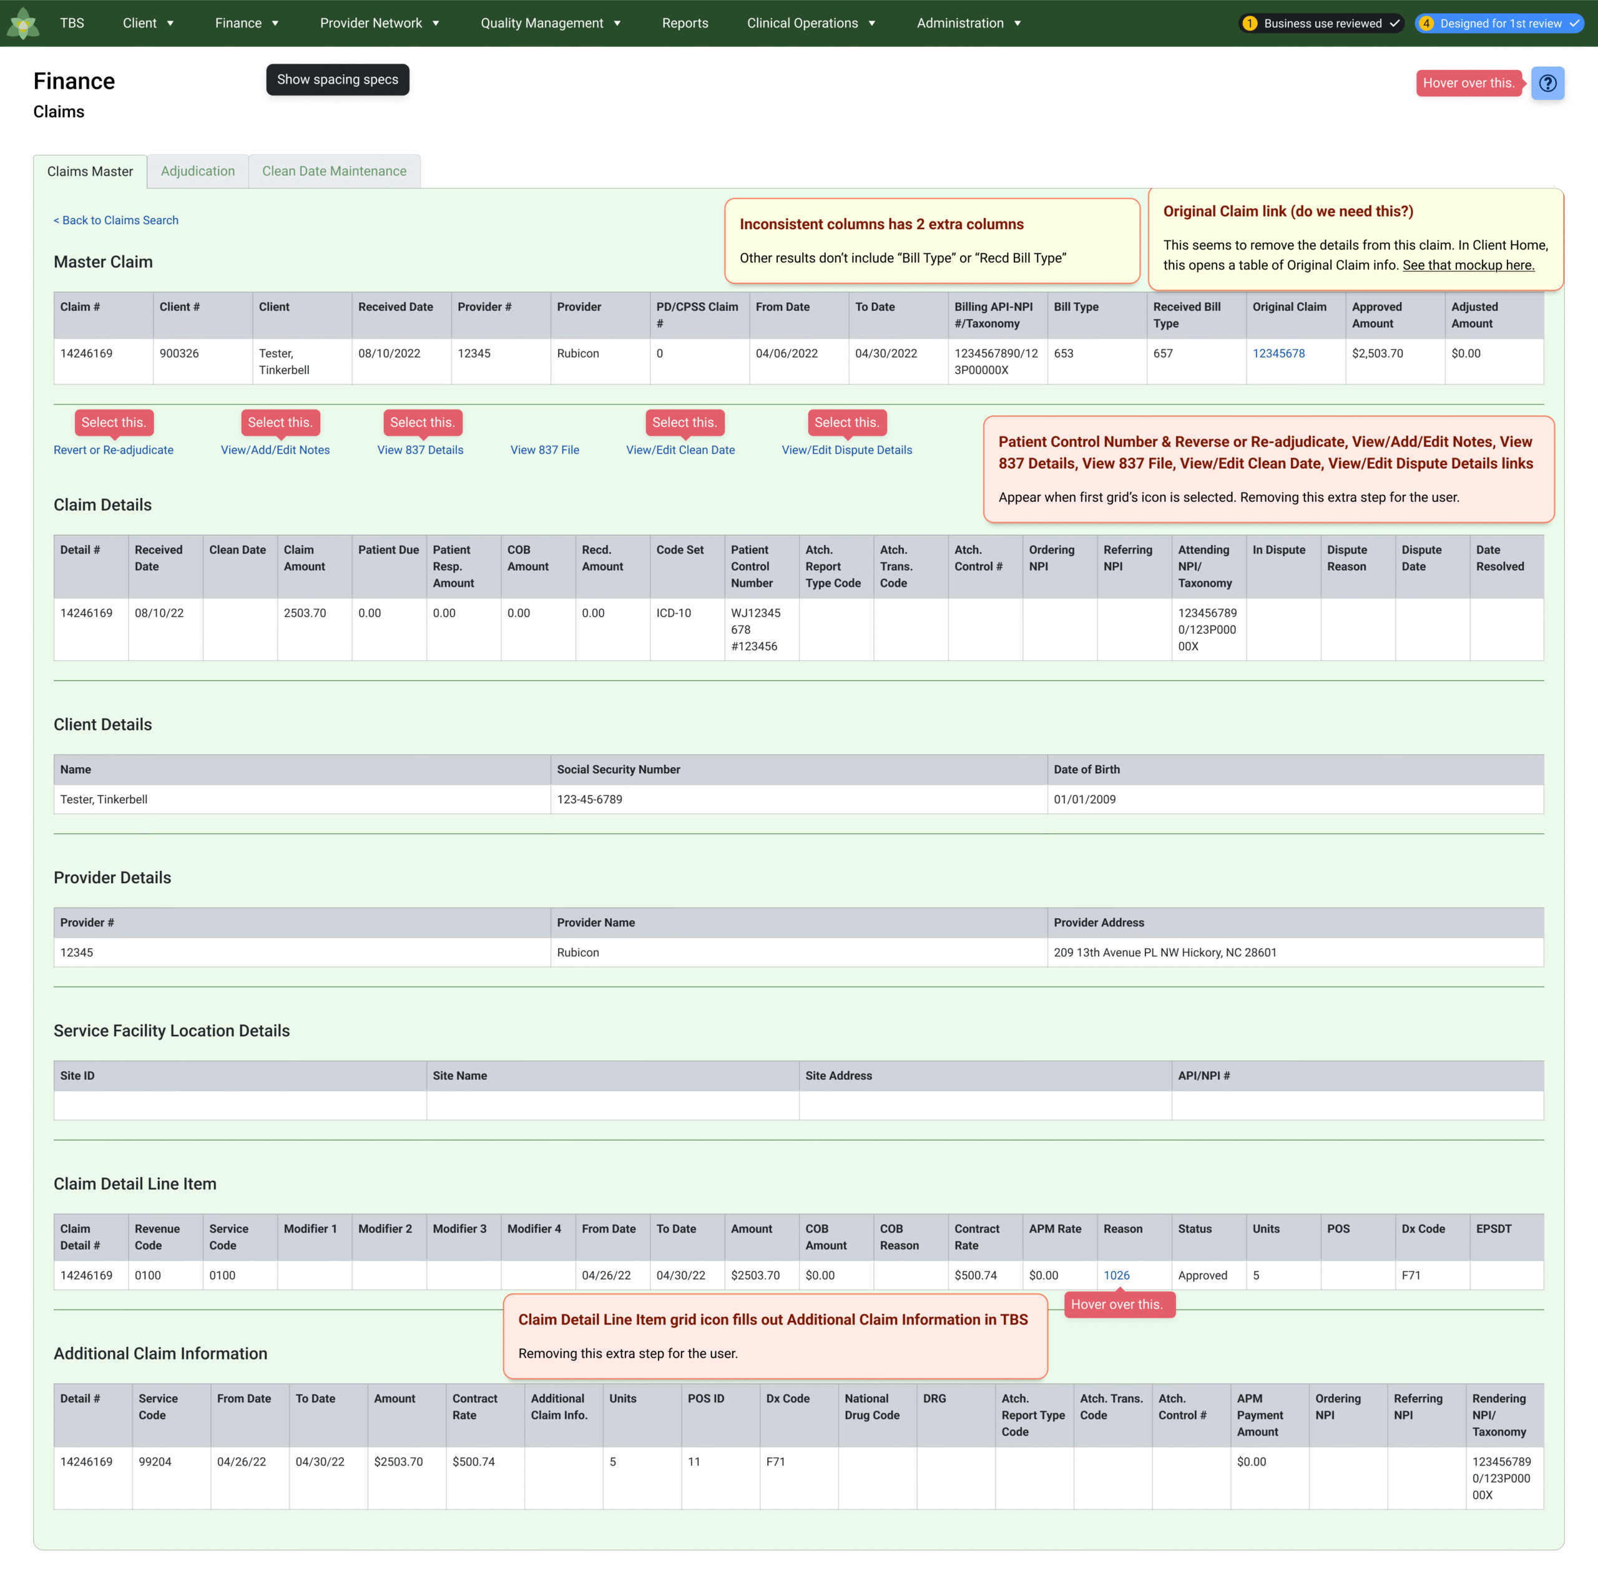Click the View 837 File link
This screenshot has height=1591, width=1598.
click(x=544, y=450)
